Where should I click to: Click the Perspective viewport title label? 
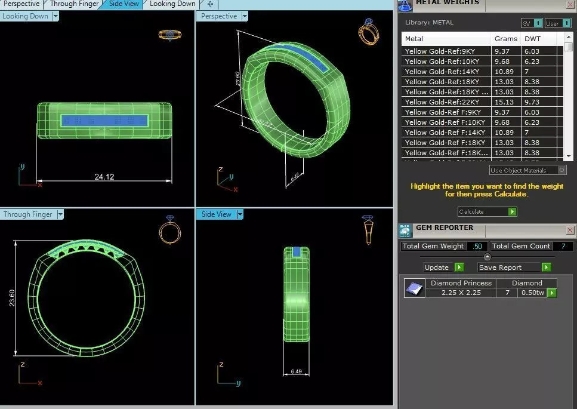coord(219,16)
